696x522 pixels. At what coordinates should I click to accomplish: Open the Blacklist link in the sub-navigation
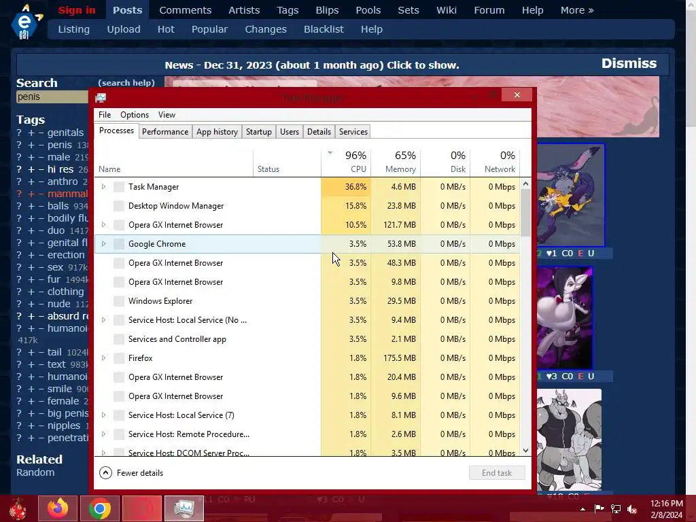point(324,29)
